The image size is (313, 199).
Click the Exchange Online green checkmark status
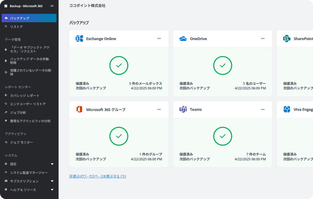pyautogui.click(x=119, y=65)
